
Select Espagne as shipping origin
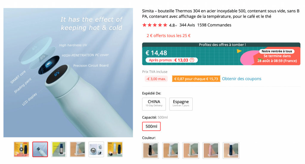click(x=181, y=104)
